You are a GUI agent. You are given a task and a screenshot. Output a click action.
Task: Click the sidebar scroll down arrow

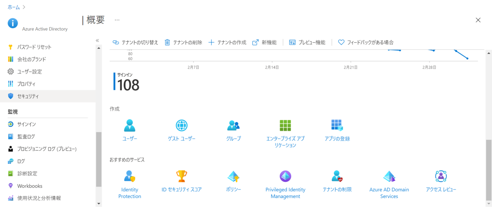click(98, 203)
